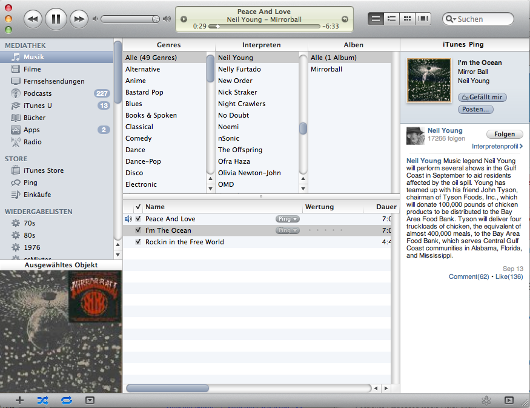Switch to grid view

point(407,19)
